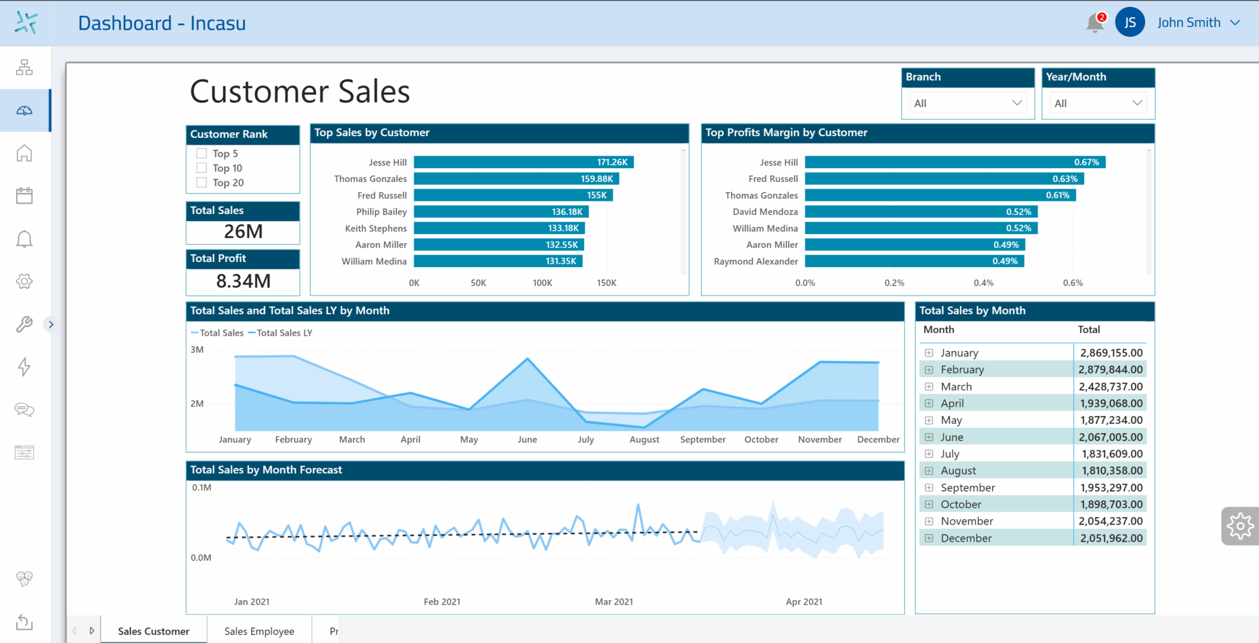Expand the September row in monthly table
This screenshot has height=643, width=1259.
929,487
